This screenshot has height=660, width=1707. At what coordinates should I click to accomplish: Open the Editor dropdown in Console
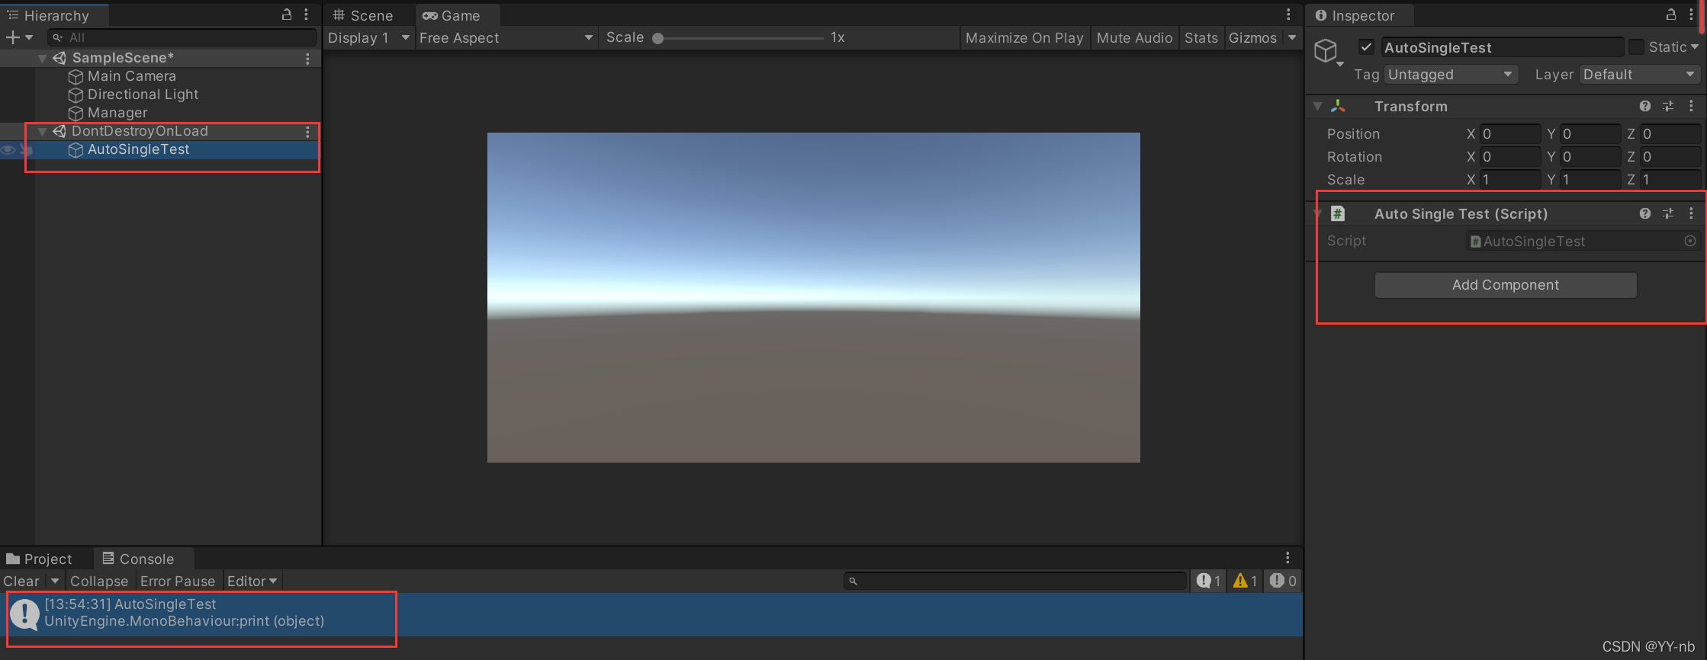point(252,581)
